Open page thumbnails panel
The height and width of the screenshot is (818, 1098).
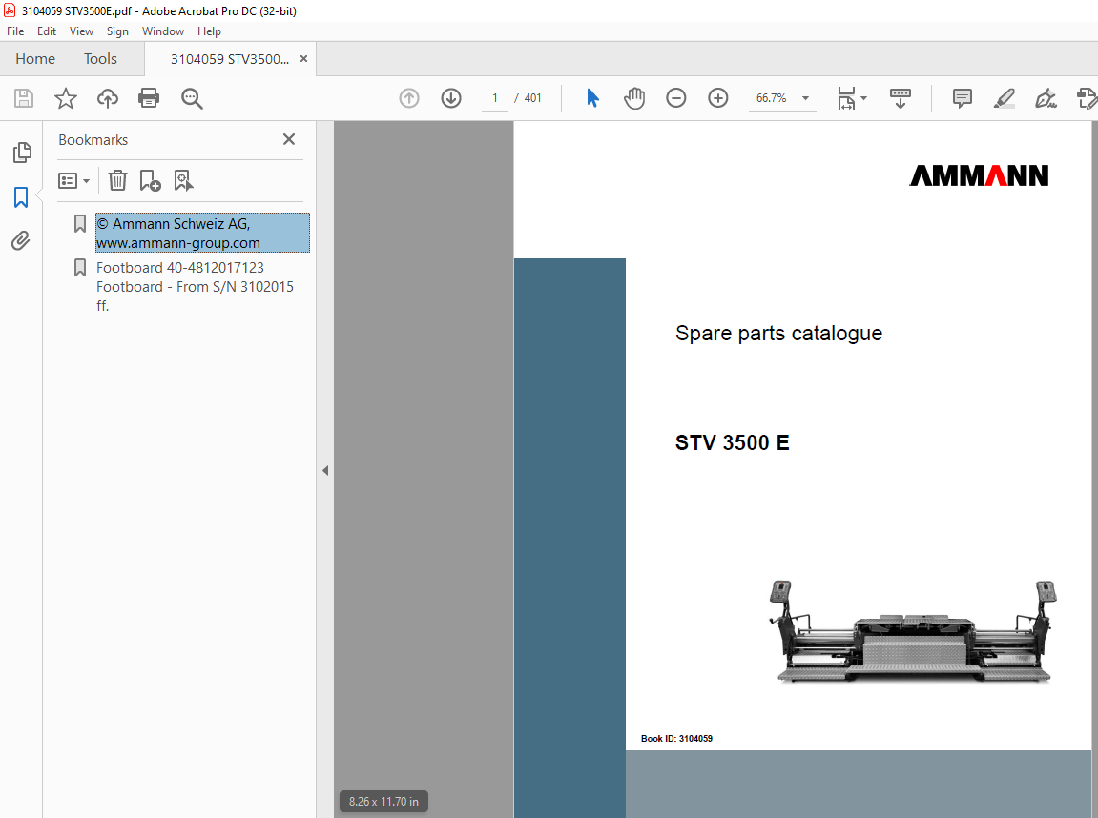pos(22,152)
